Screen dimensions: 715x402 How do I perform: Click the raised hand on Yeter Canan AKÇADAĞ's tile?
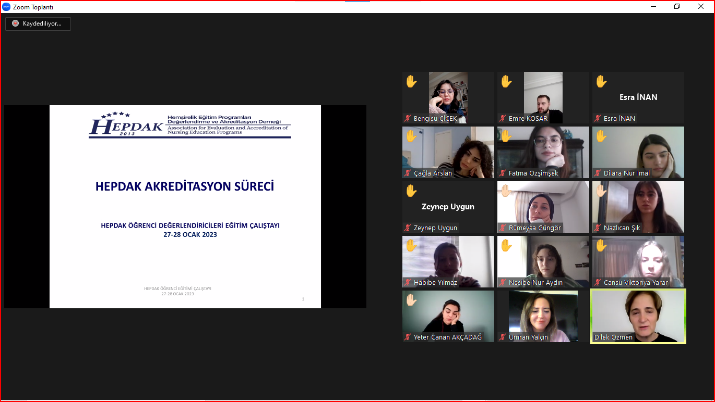[x=411, y=300]
